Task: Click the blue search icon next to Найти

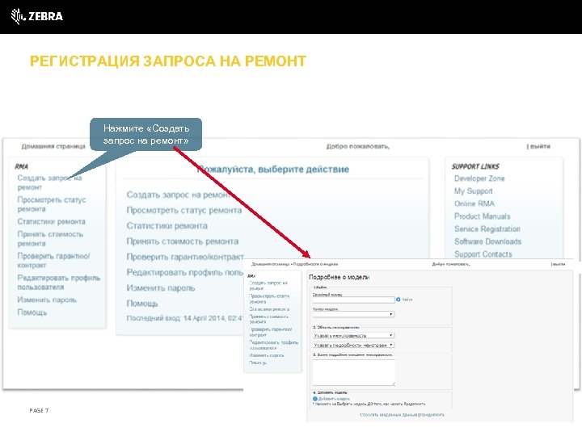Action: (399, 300)
